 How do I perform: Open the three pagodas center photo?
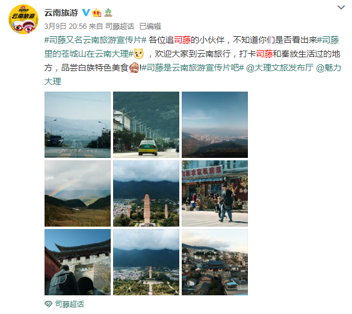146,193
